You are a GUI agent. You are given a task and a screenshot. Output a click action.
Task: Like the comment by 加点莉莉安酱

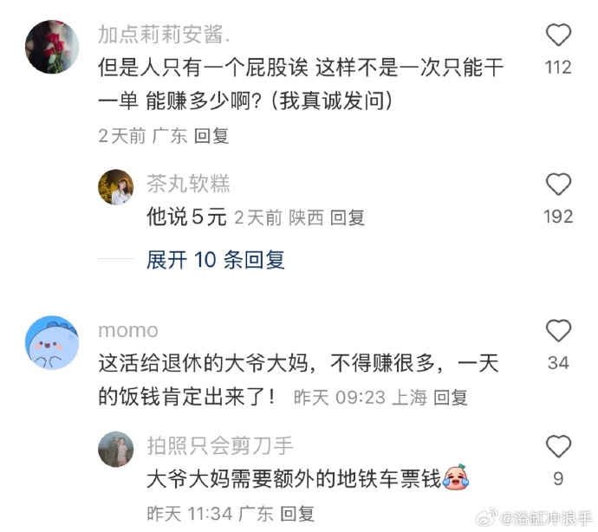(x=558, y=35)
